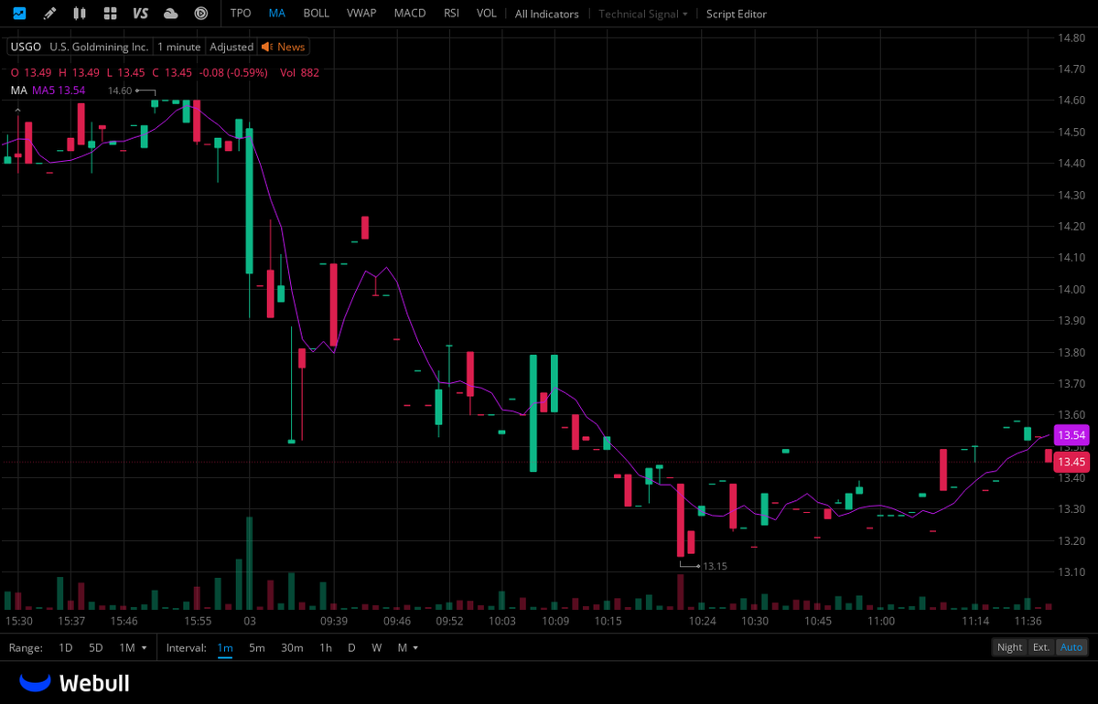The height and width of the screenshot is (704, 1098).
Task: Click the 13.15 low price marker
Action: coord(715,567)
